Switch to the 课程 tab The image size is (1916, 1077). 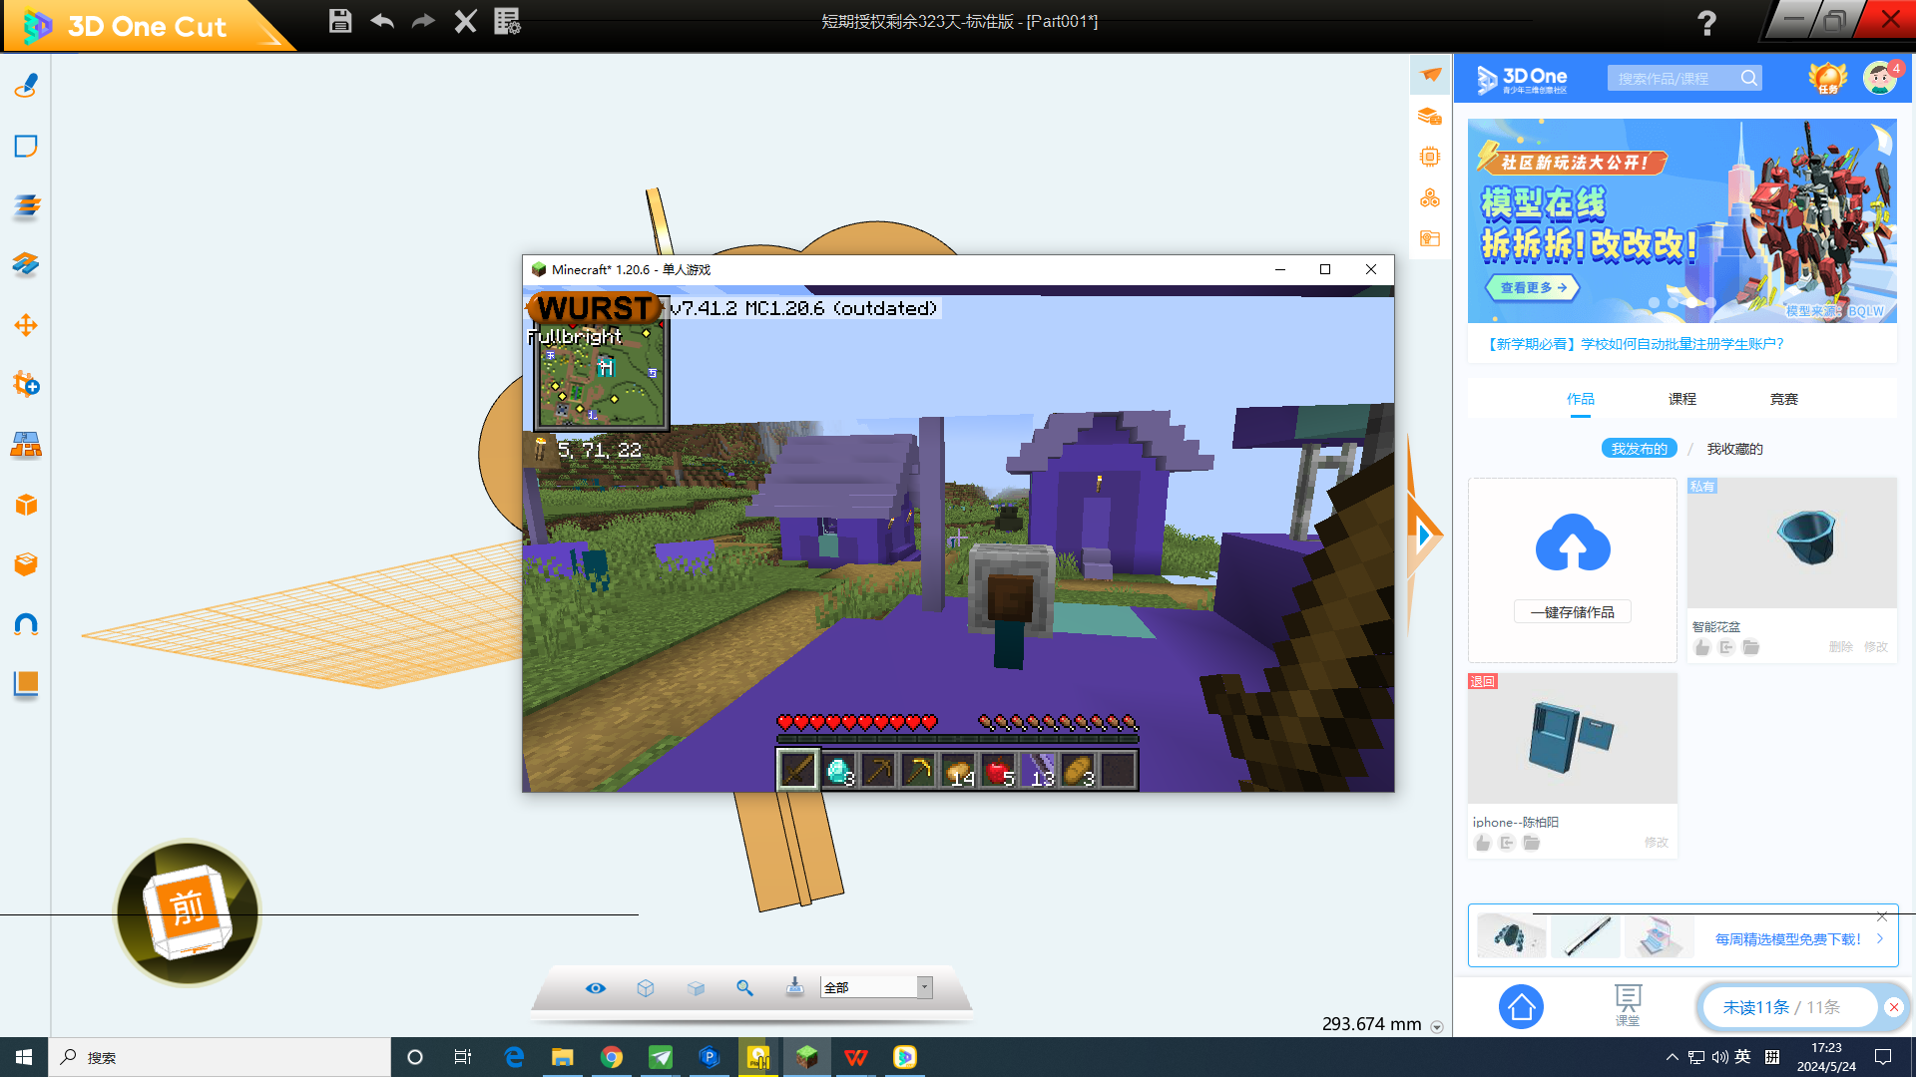(1681, 399)
